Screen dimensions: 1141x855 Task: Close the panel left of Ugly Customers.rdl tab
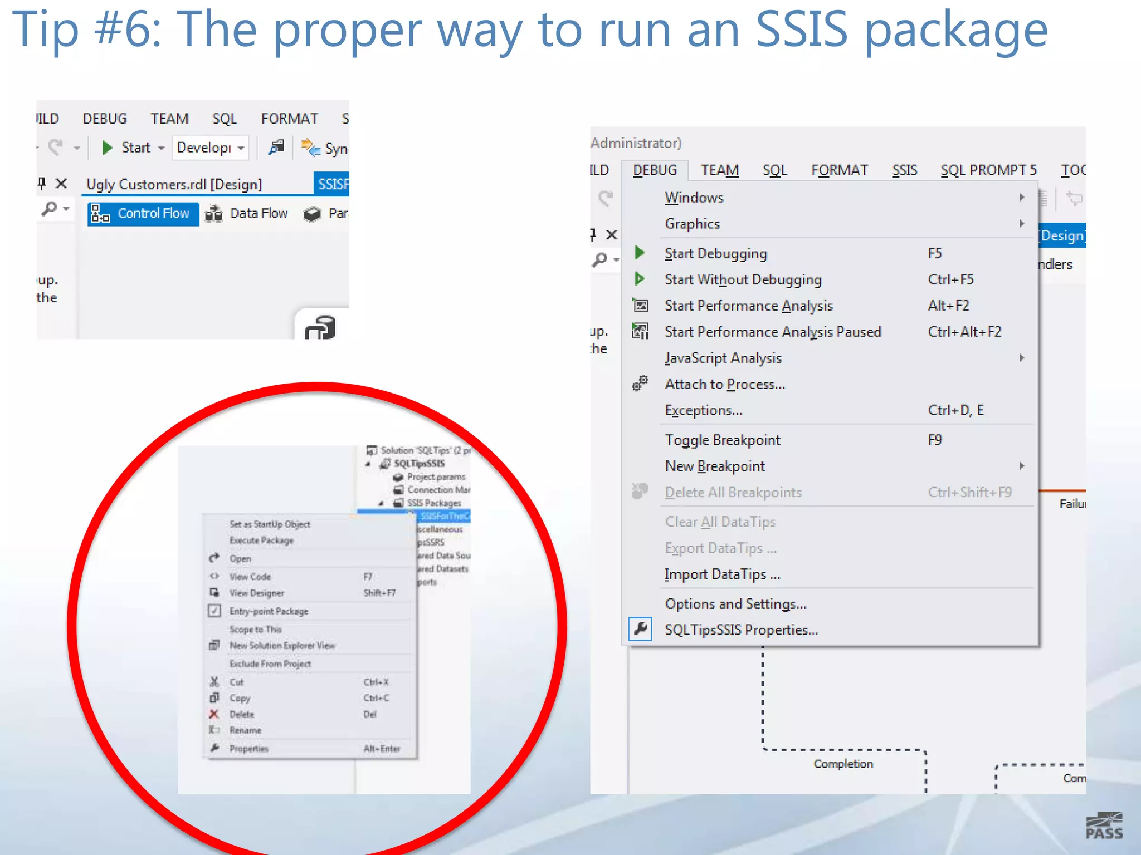62,183
